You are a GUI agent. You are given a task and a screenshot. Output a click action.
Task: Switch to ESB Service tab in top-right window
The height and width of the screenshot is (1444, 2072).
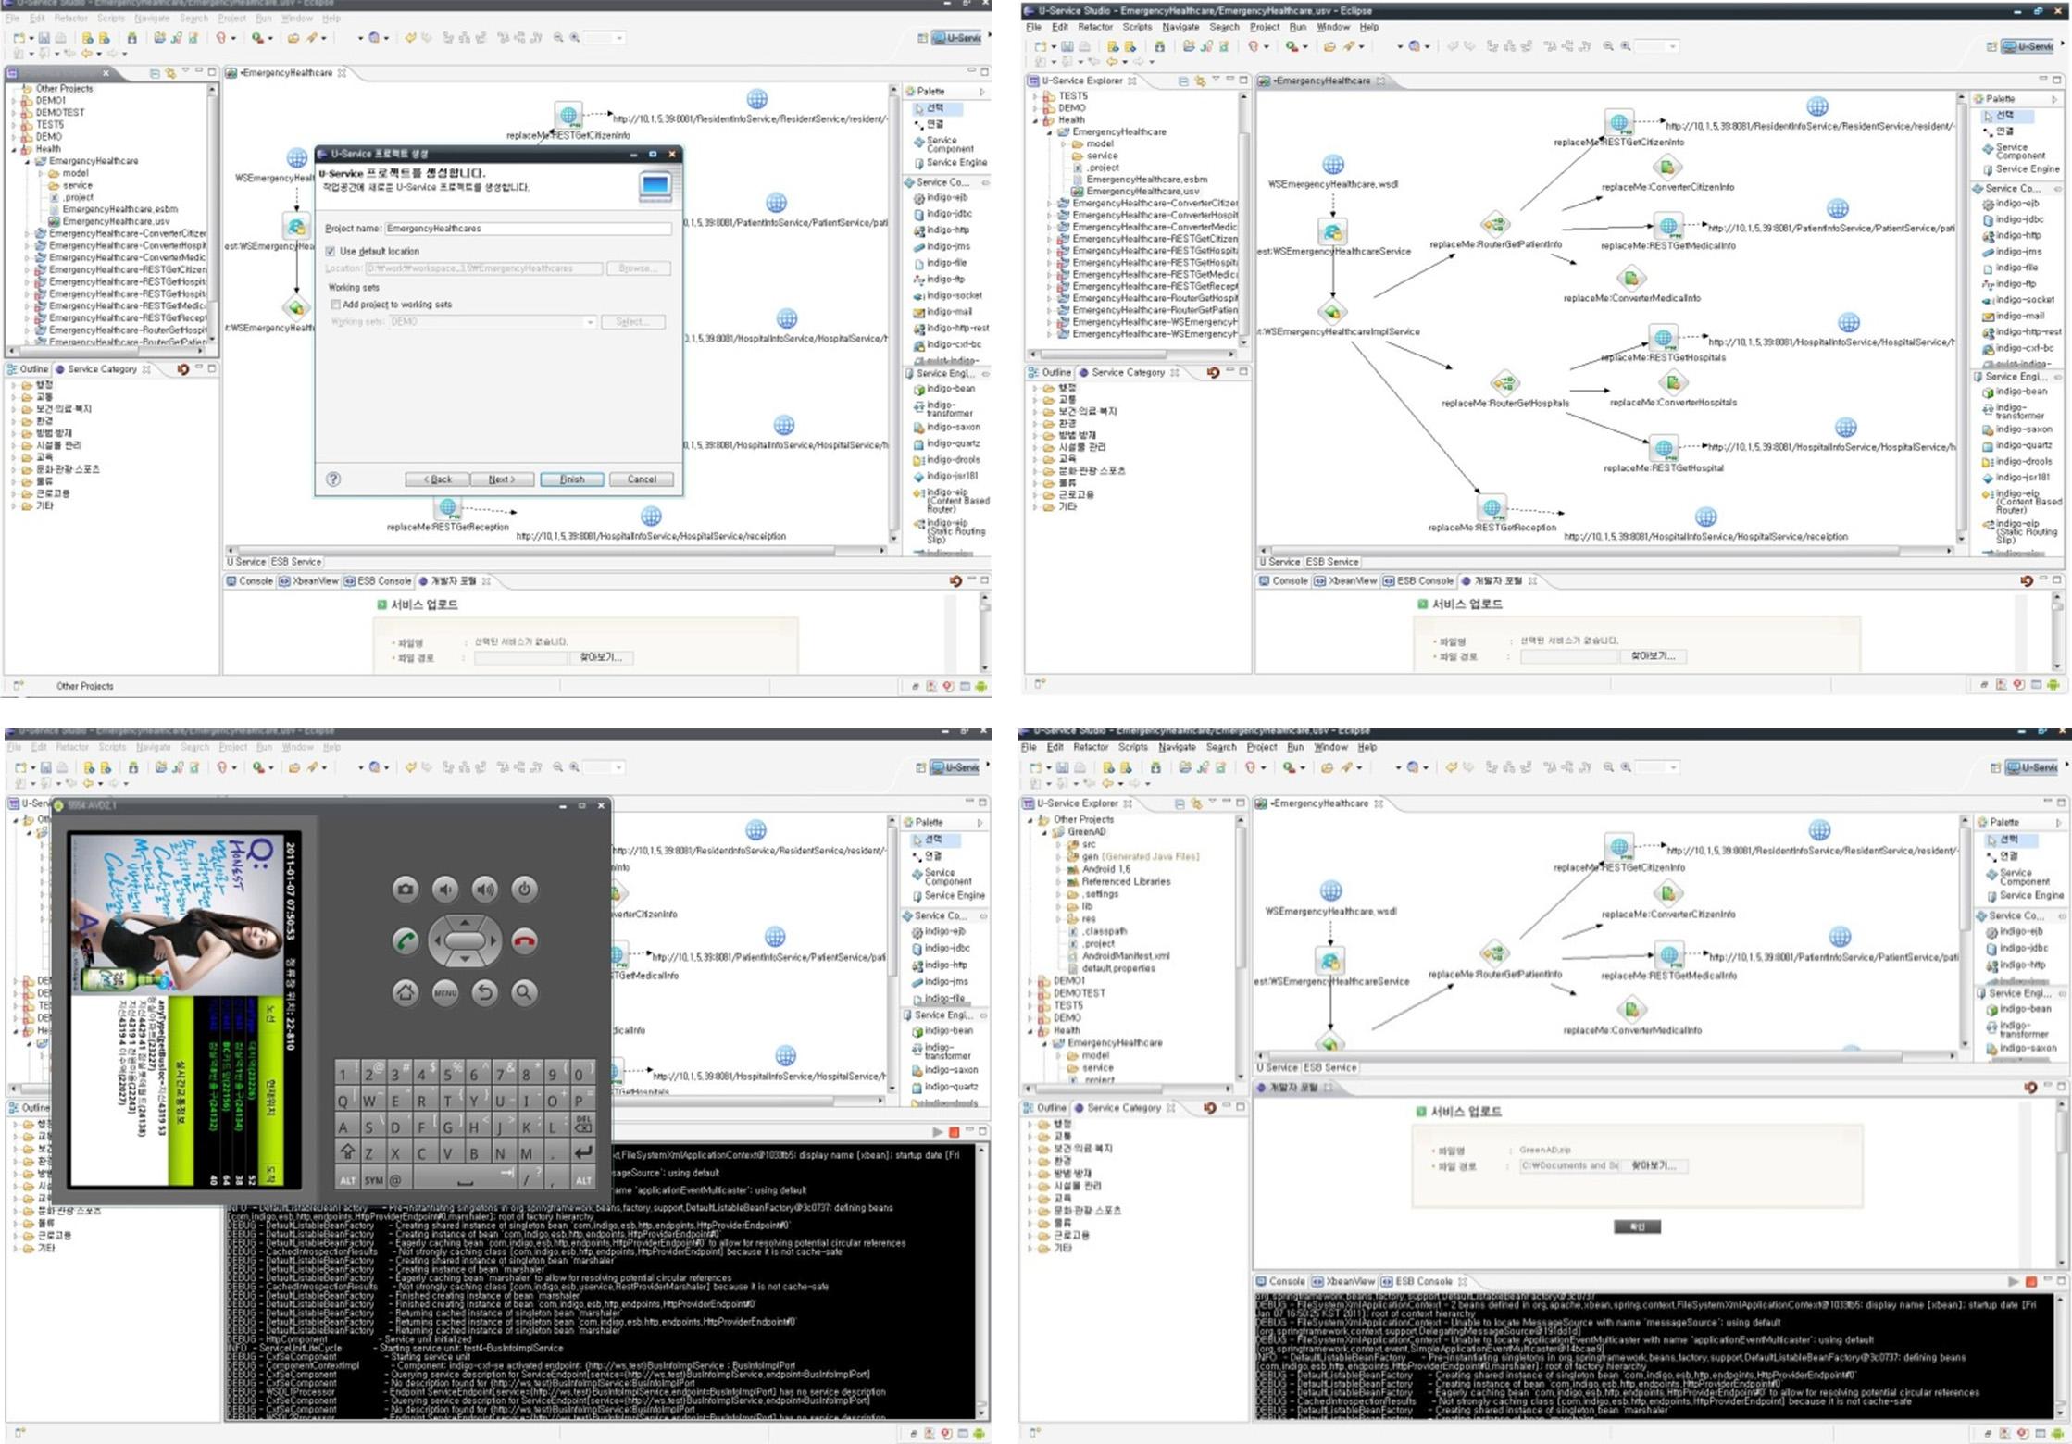coord(1331,562)
